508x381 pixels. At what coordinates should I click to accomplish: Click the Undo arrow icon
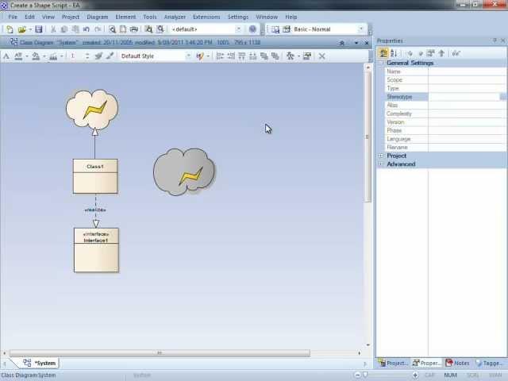point(87,29)
